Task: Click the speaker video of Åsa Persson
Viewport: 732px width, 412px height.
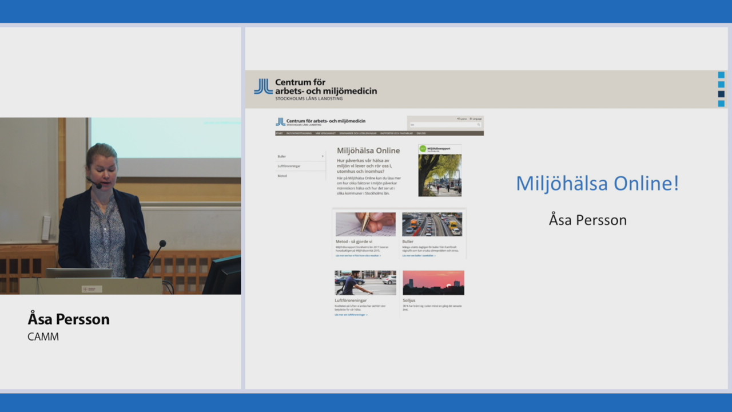Action: (x=120, y=206)
